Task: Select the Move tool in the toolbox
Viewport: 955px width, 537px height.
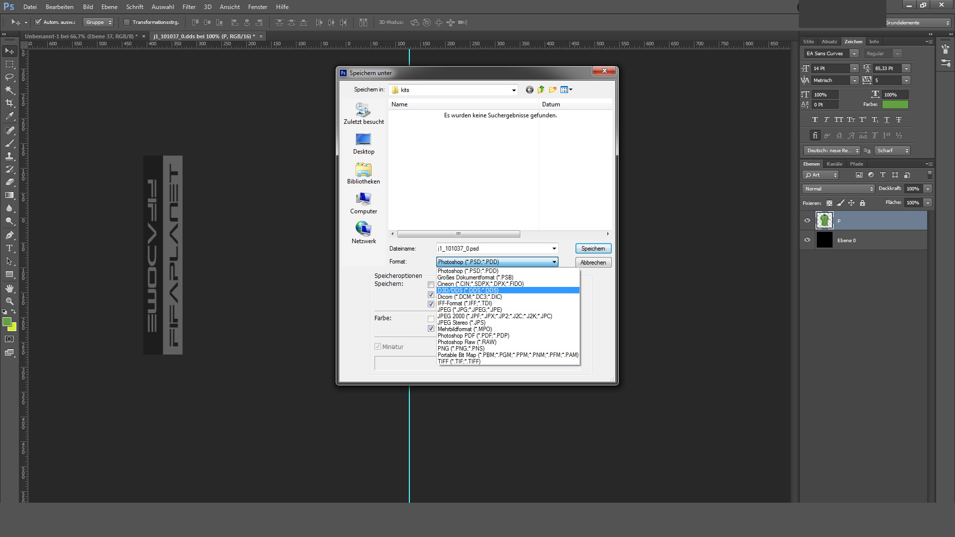Action: click(9, 51)
